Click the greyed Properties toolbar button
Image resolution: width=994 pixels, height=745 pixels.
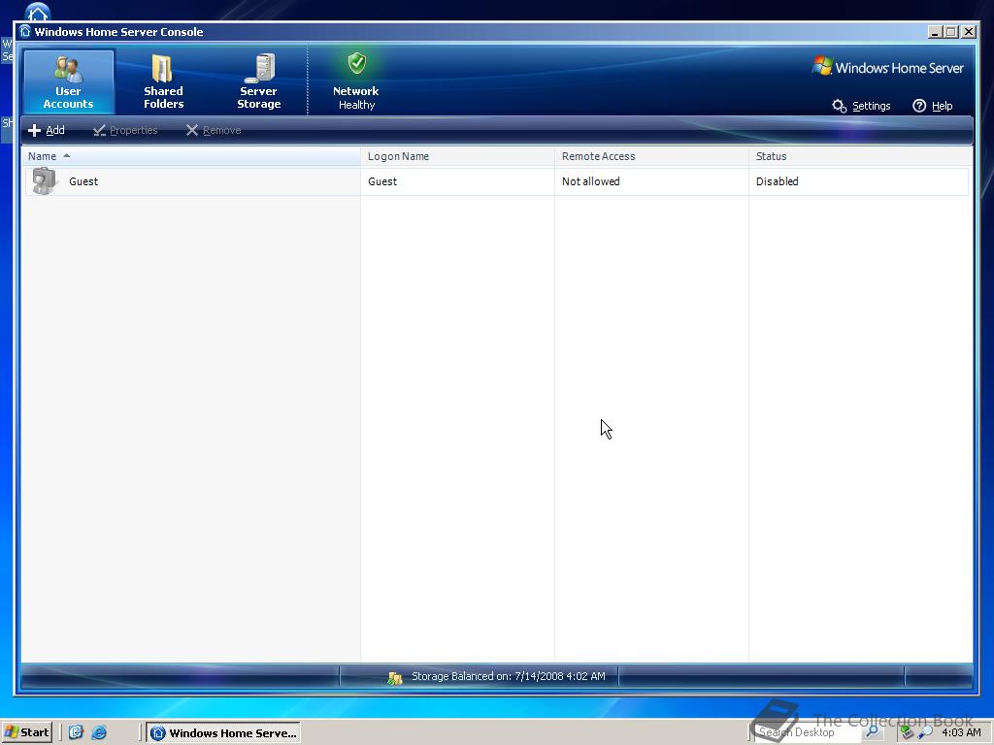pos(125,130)
